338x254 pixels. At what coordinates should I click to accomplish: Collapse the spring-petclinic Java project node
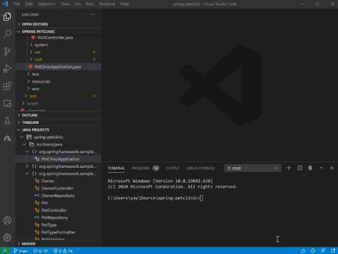58,137
